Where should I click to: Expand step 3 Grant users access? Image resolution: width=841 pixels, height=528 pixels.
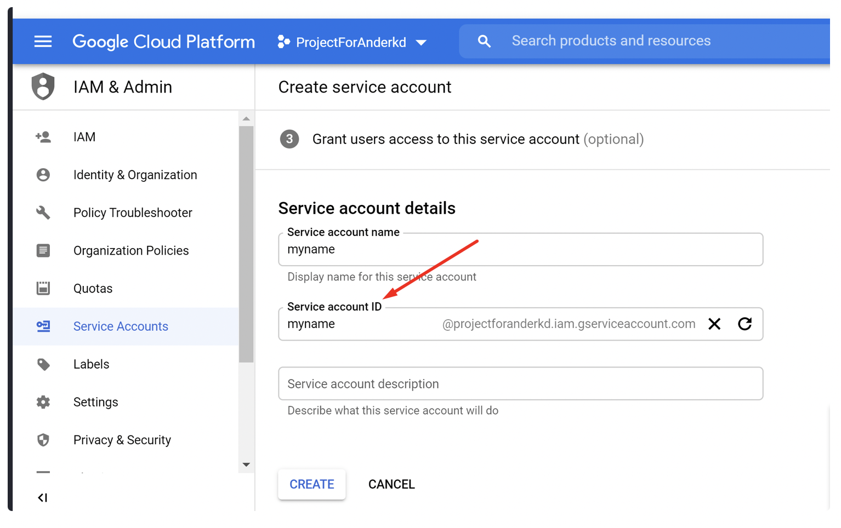coord(445,140)
